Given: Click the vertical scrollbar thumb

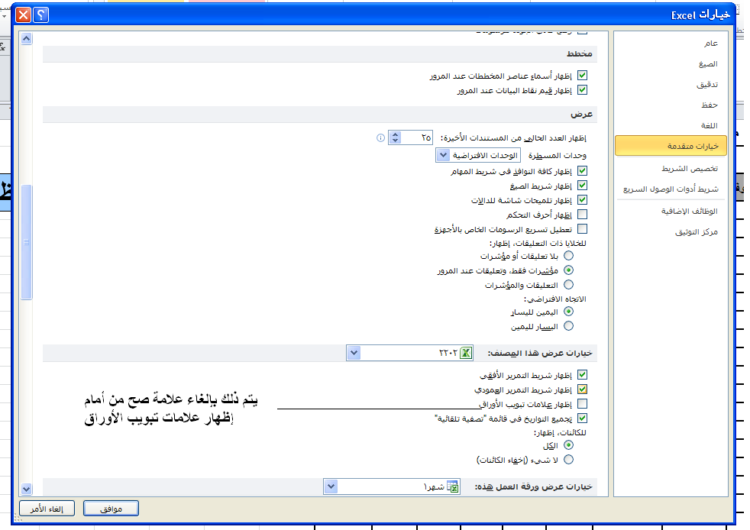Looking at the screenshot, I should [27, 242].
